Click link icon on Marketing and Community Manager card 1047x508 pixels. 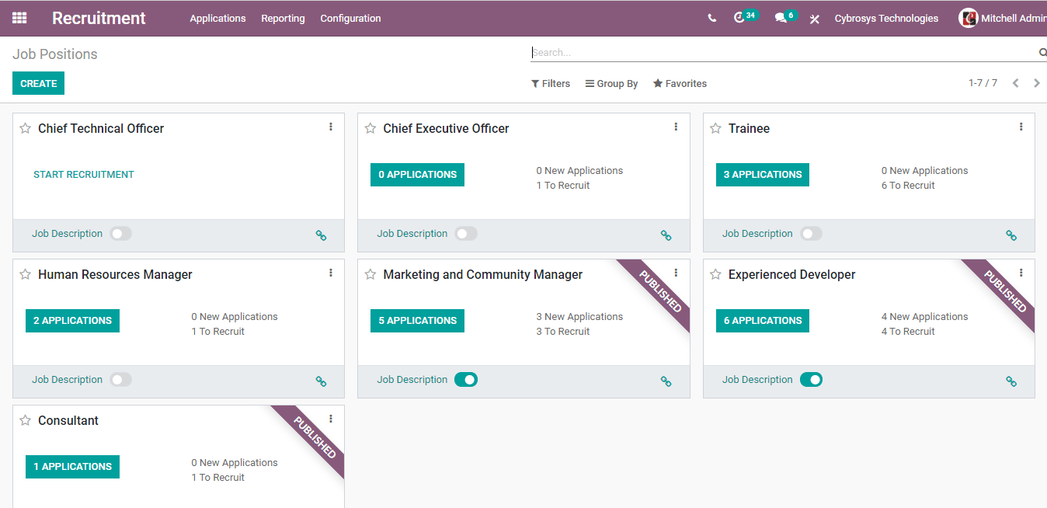coord(666,381)
